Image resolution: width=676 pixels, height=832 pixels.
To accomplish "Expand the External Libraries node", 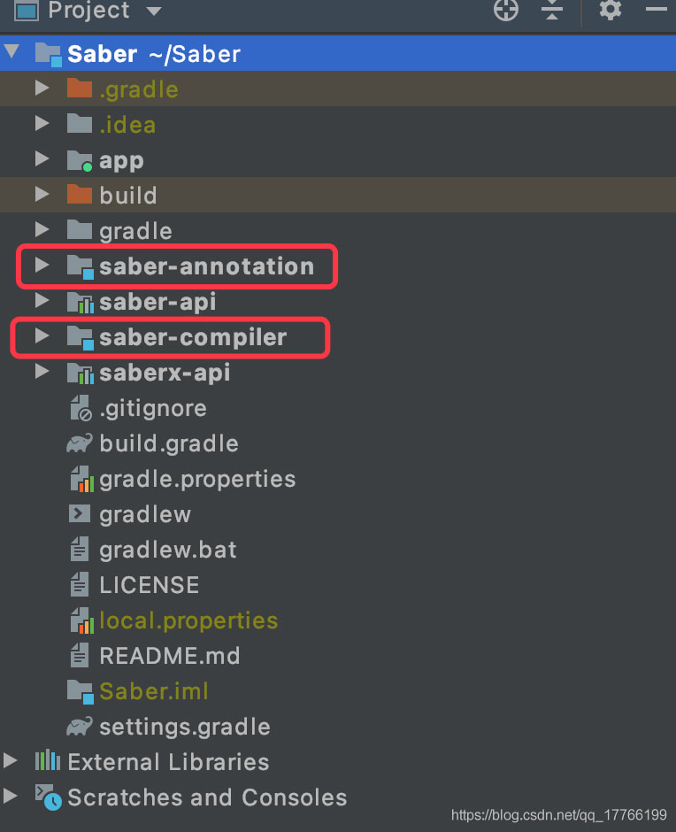I will pyautogui.click(x=11, y=762).
